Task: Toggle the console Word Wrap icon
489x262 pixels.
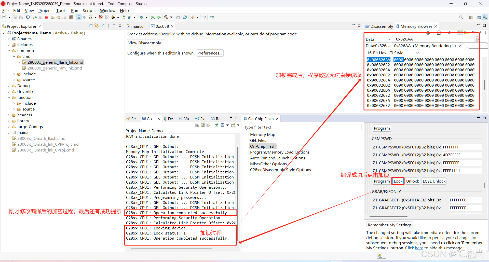Action: point(209,125)
